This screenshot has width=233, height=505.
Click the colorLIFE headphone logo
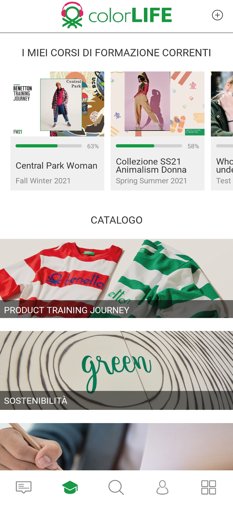click(72, 15)
